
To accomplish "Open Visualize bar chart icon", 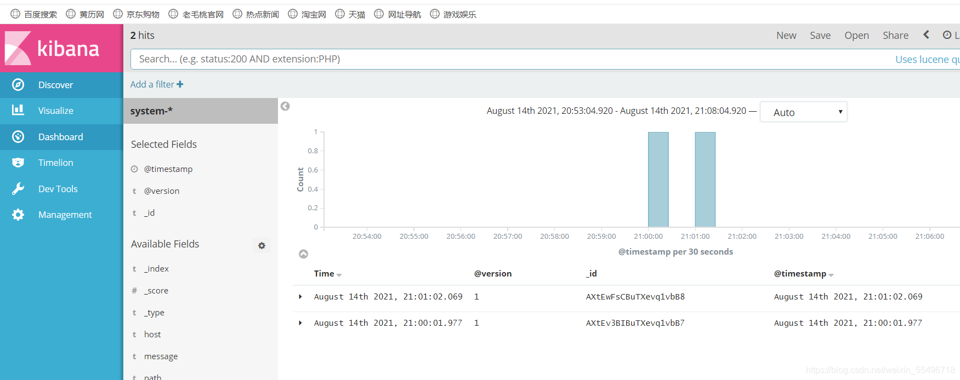I will 18,110.
